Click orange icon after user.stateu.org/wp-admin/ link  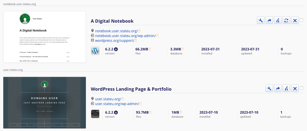click(x=141, y=104)
